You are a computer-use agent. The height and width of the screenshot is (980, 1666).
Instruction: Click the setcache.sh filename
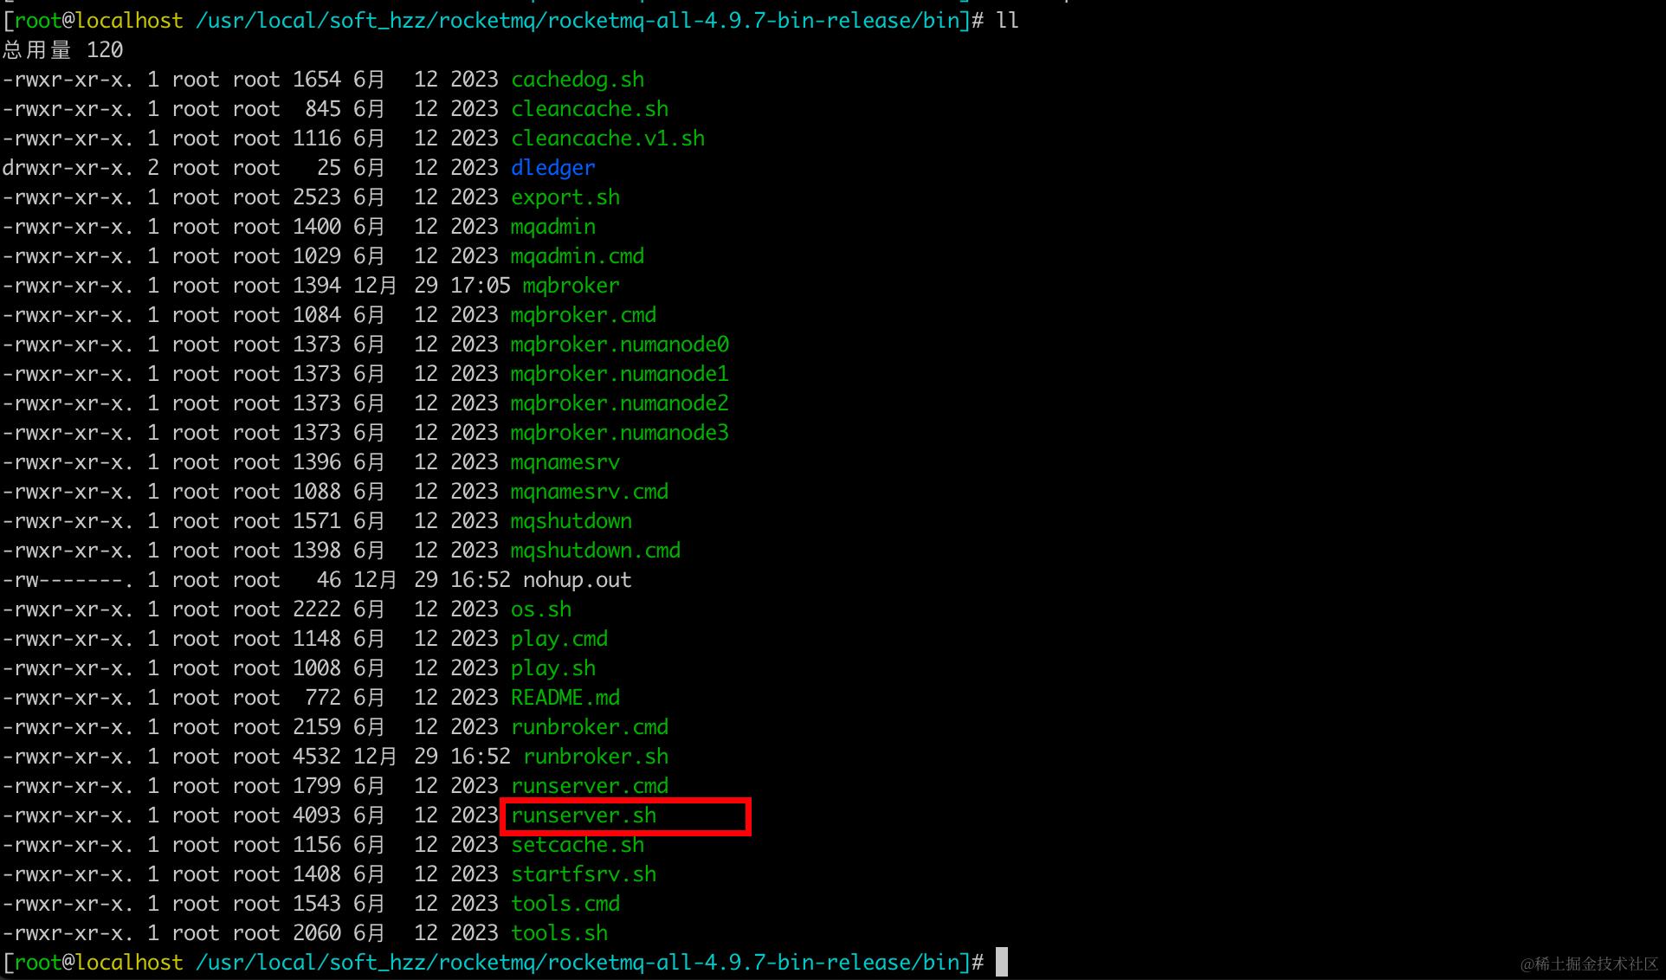(577, 845)
